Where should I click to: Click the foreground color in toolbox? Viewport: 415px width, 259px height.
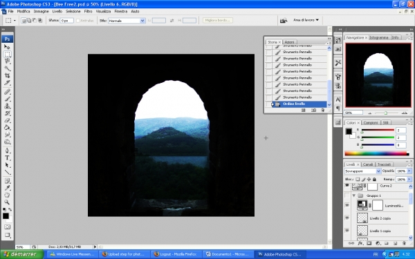click(6, 216)
